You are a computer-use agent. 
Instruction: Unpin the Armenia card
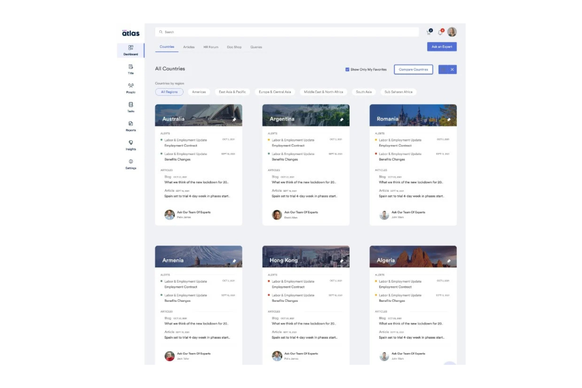coord(234,261)
